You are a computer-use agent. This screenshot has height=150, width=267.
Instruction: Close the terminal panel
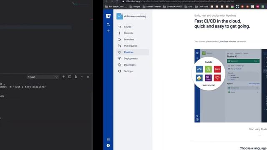[x=88, y=77]
